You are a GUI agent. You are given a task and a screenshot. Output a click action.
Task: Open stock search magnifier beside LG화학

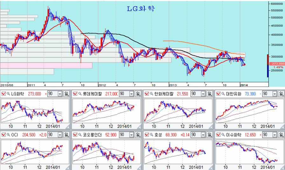(x=8, y=94)
